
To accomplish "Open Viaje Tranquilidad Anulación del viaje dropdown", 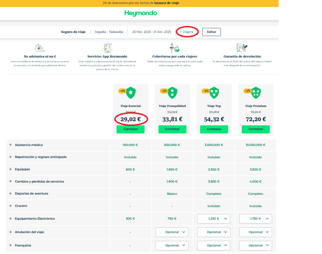I will 172,232.
